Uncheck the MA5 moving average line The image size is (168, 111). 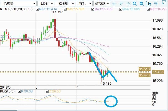[x=148, y=9]
